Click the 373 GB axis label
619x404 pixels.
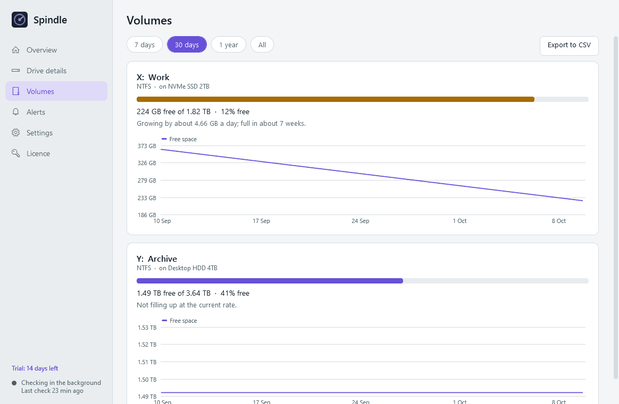coord(147,146)
